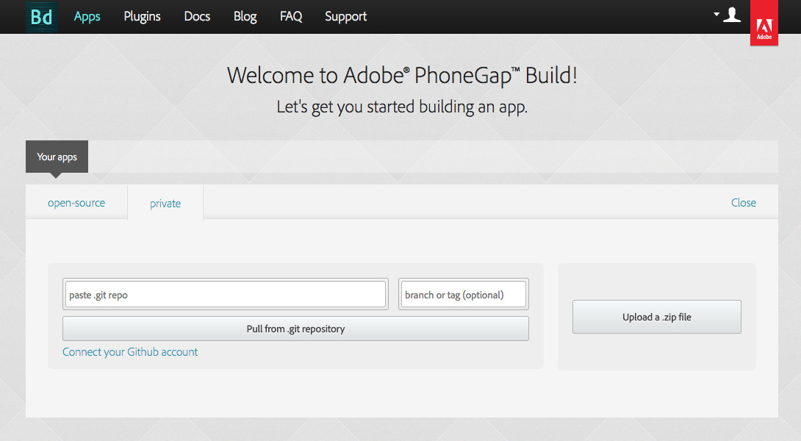The image size is (801, 441).
Task: Open the Your apps tab
Action: point(57,156)
